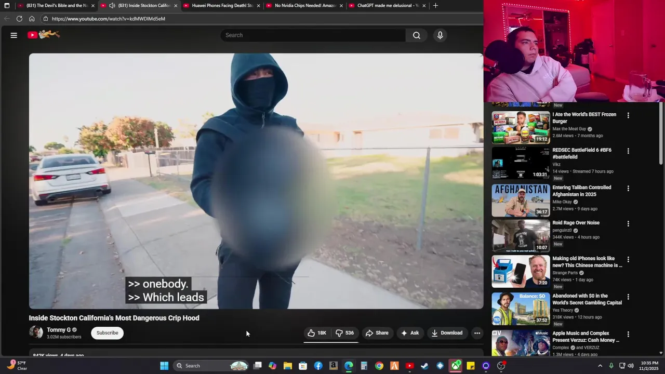Image resolution: width=665 pixels, height=374 pixels.
Task: Open the YouTube hamburger guide menu
Action: tap(14, 35)
